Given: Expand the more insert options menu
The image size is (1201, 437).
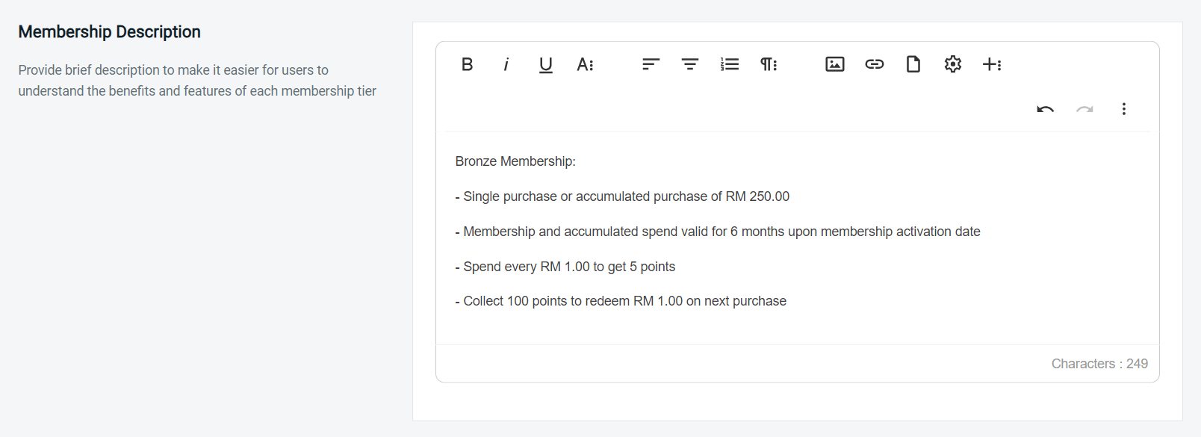Looking at the screenshot, I should pyautogui.click(x=992, y=64).
